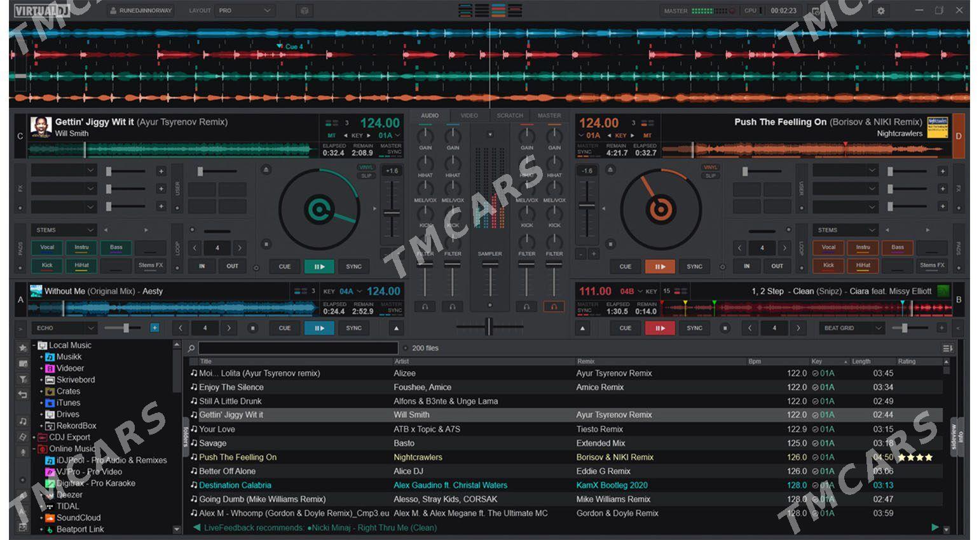Switch to the SCRATCH mixer tab

pos(510,116)
